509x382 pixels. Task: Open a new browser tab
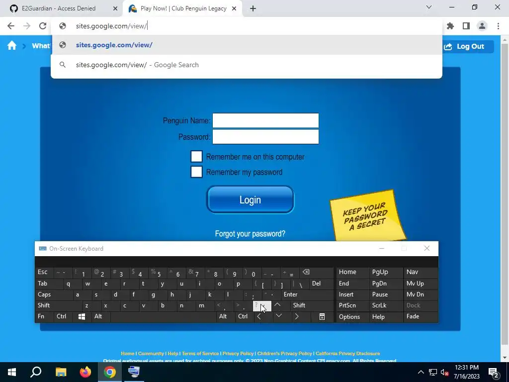pyautogui.click(x=253, y=8)
